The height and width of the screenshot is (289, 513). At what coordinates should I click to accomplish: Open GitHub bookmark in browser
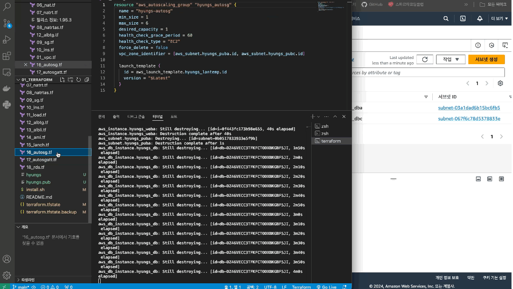(x=372, y=5)
